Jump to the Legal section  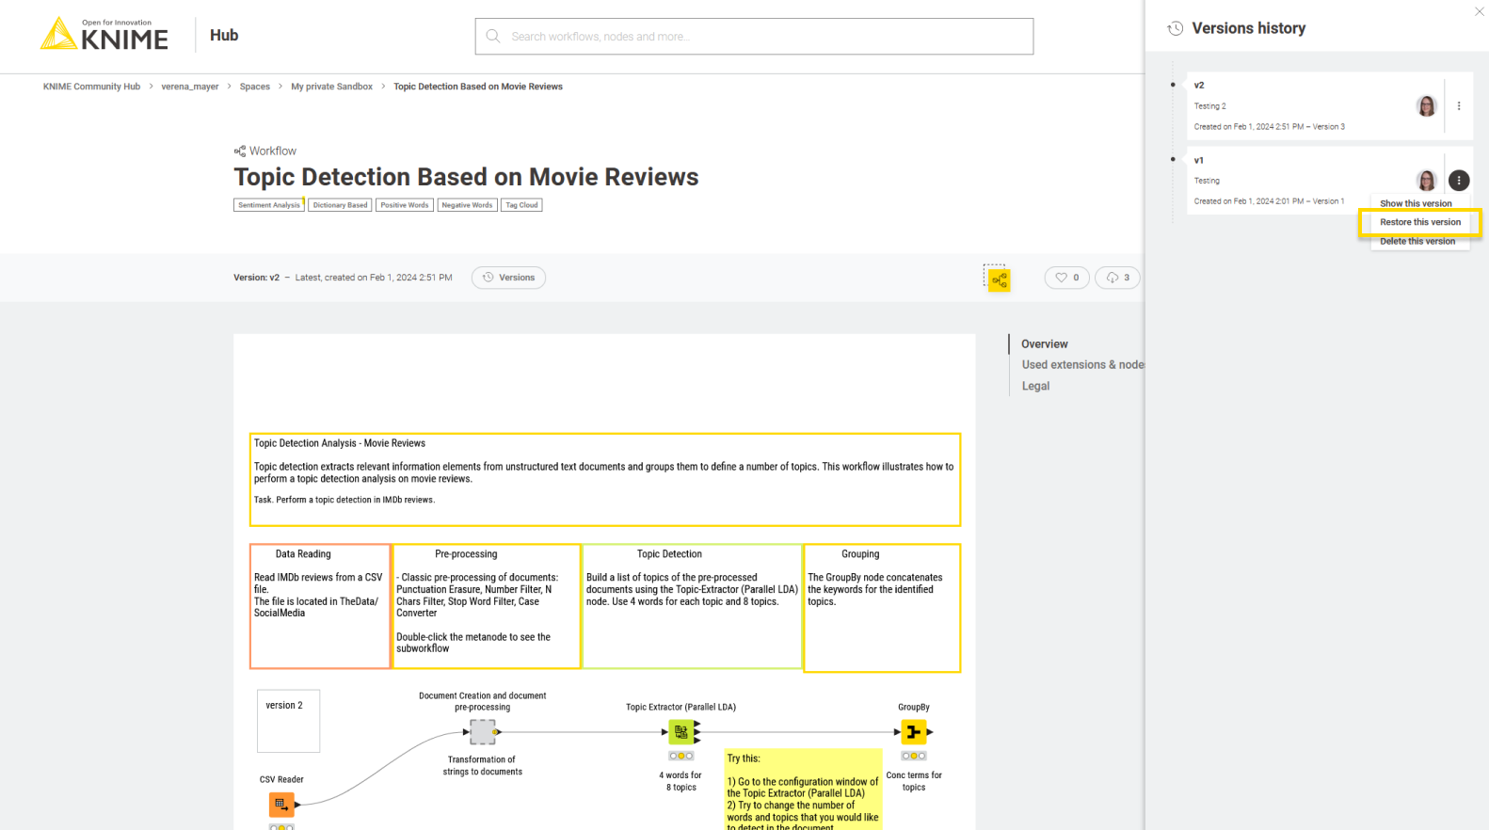pos(1035,386)
